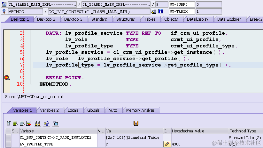
Task: Click the blue information icon in header
Action: [x=160, y=11]
